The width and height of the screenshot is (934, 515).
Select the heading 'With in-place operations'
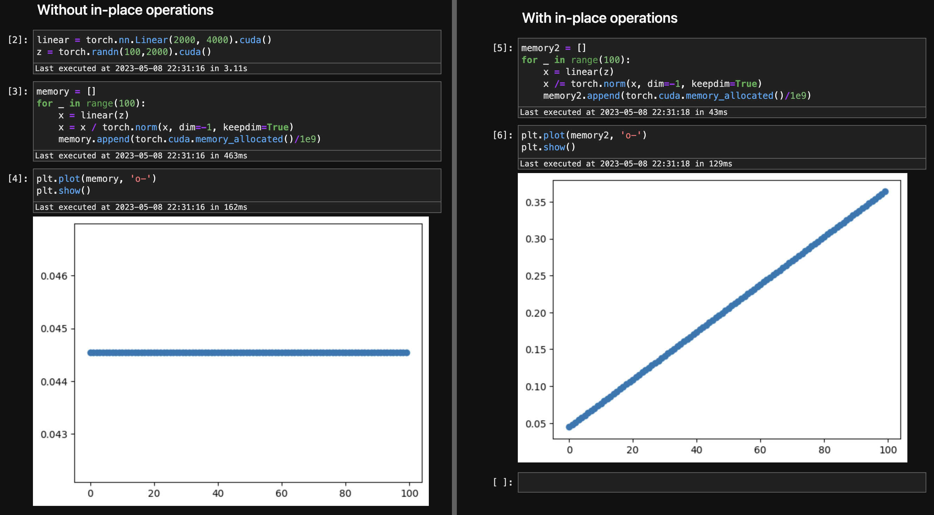[599, 18]
